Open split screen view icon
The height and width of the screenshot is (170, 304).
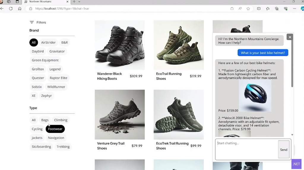click(x=259, y=9)
